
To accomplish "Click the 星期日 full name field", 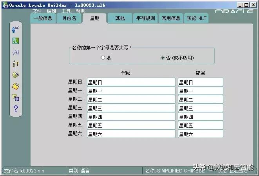I will [131, 82].
